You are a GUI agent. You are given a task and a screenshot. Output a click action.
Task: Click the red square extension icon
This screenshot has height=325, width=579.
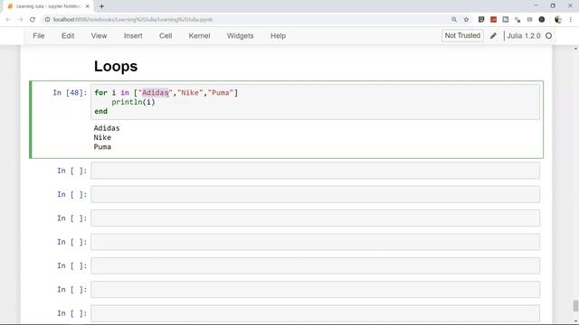coord(493,20)
